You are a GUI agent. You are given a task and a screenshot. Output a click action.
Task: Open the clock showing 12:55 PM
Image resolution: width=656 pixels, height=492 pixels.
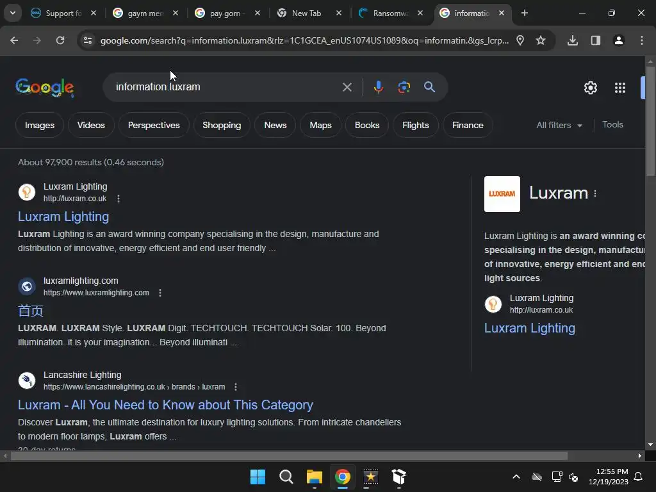609,477
